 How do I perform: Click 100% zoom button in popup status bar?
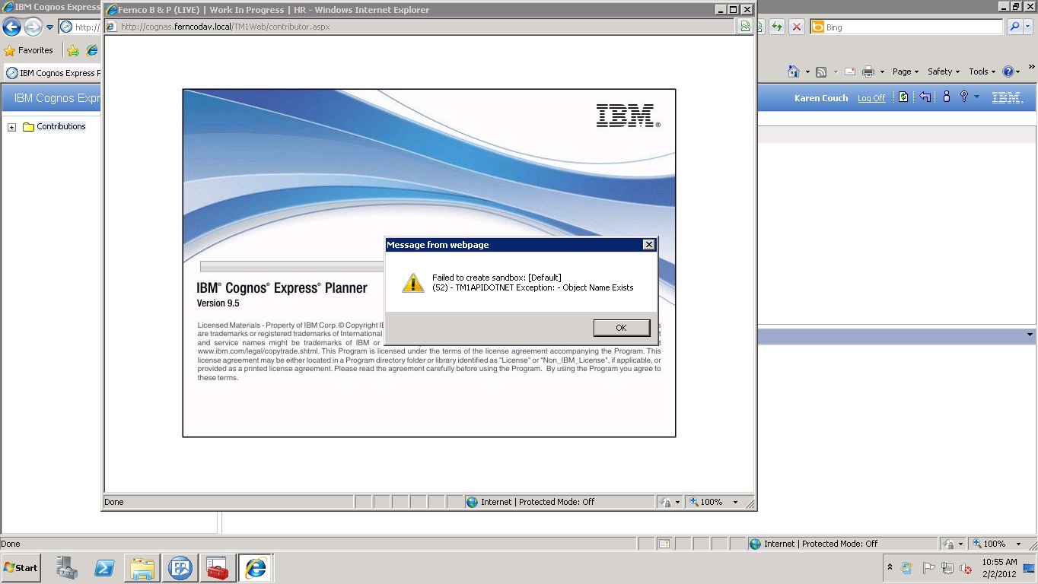click(706, 502)
